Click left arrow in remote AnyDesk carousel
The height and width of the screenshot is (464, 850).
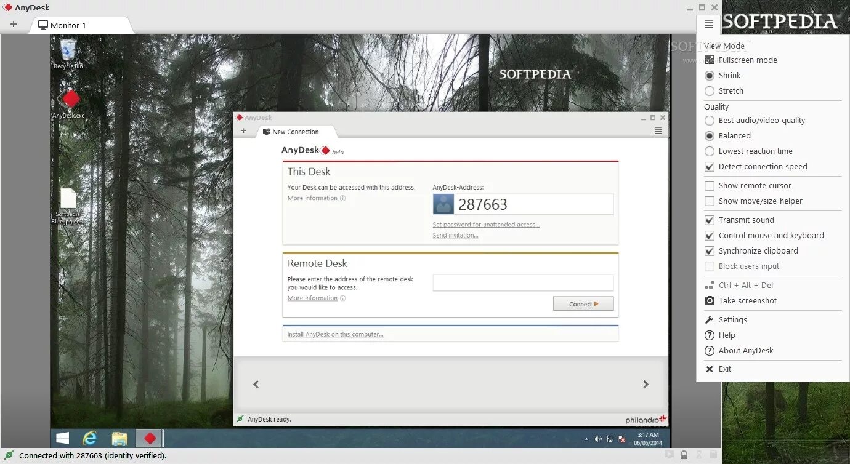[256, 384]
